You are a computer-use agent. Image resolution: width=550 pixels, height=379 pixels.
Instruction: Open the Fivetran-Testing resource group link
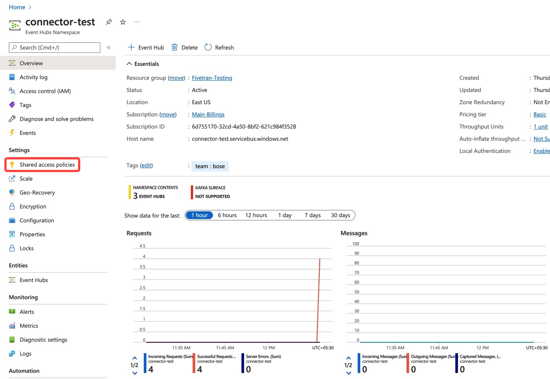point(212,78)
